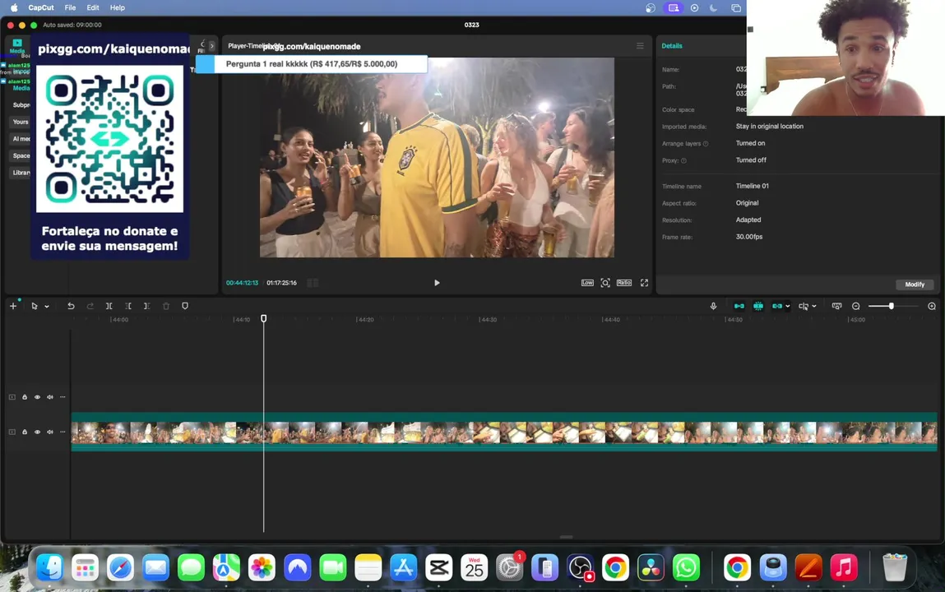The image size is (945, 592).
Task: Open the pointer tool mode dropdown arrow
Action: tap(47, 307)
